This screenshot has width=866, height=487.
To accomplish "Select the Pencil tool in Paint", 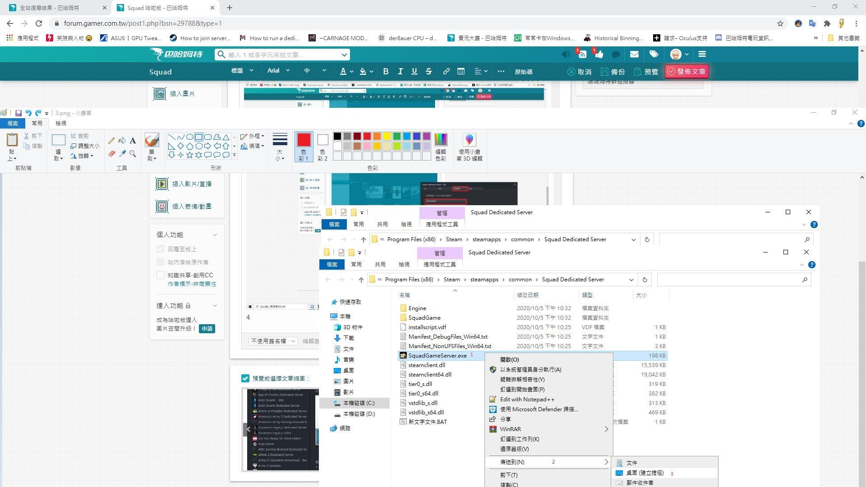I will (111, 140).
